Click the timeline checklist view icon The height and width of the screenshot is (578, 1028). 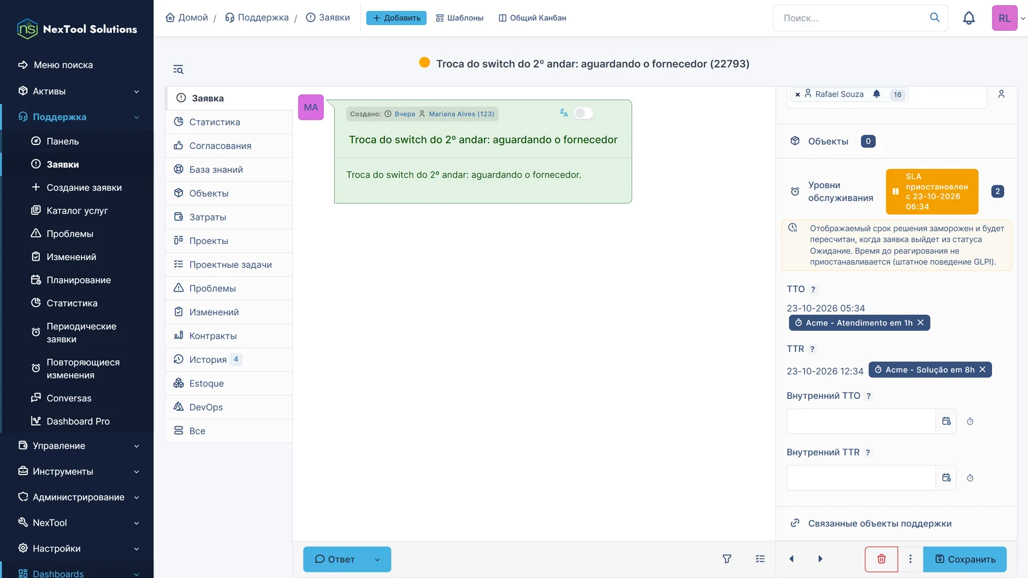pyautogui.click(x=760, y=559)
